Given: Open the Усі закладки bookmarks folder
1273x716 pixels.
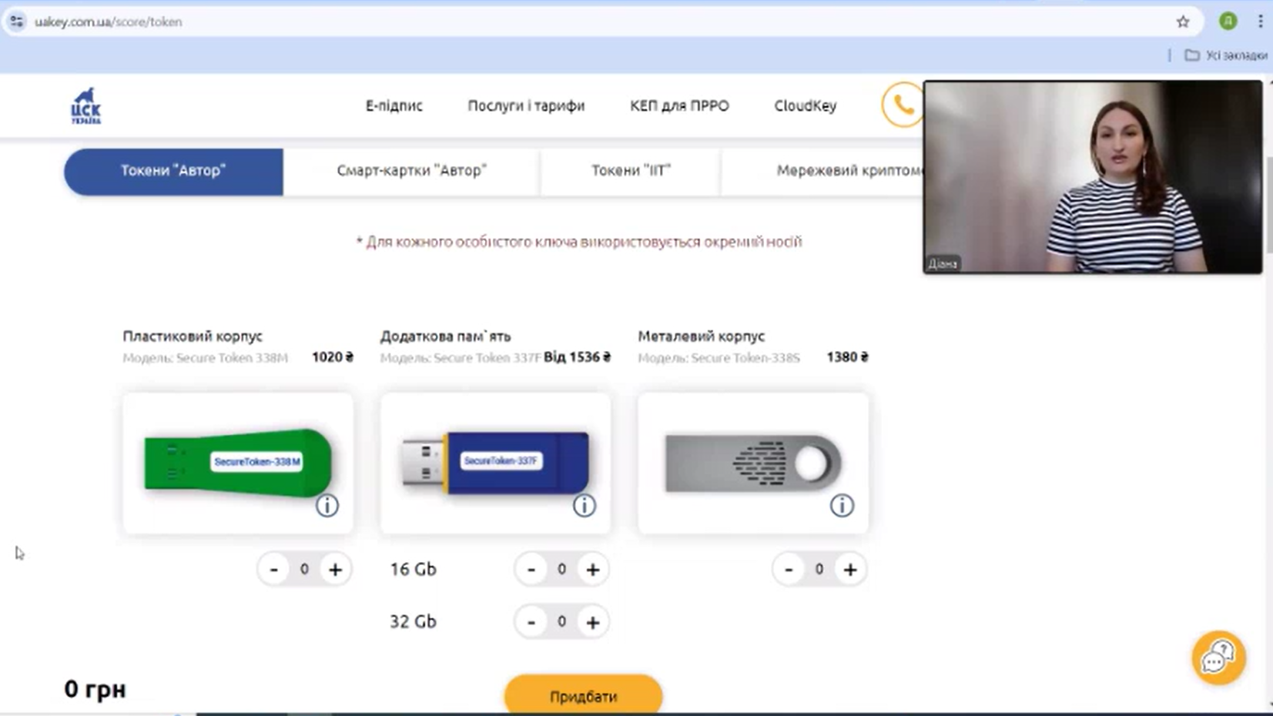Looking at the screenshot, I should point(1225,55).
